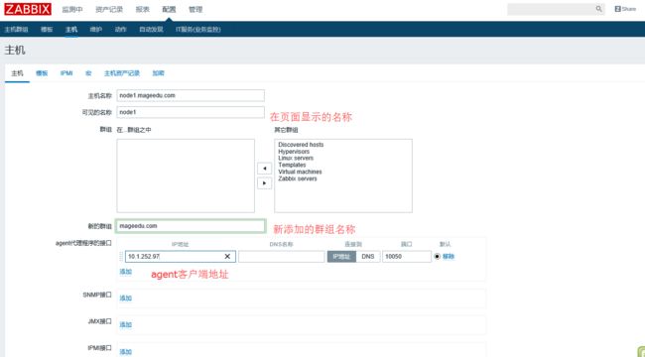Click 移除 link on agent interface
645x357 pixels.
click(449, 256)
